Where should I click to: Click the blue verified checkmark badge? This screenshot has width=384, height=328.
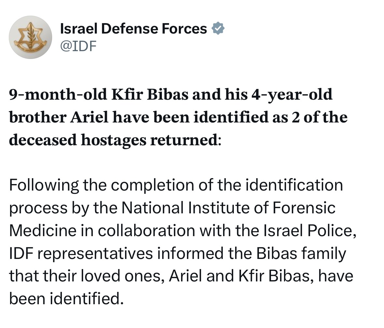(x=218, y=28)
